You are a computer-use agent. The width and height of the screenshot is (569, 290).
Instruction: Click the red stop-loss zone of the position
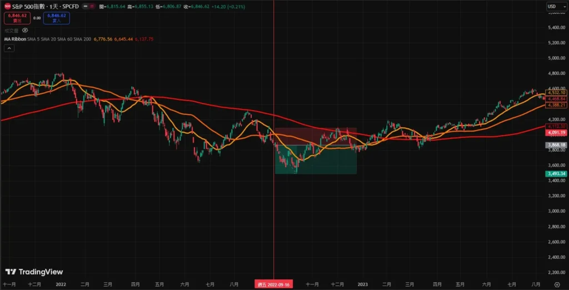click(x=315, y=136)
